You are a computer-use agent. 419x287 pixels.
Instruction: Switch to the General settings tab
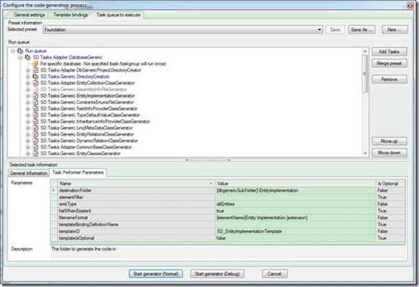(29, 14)
